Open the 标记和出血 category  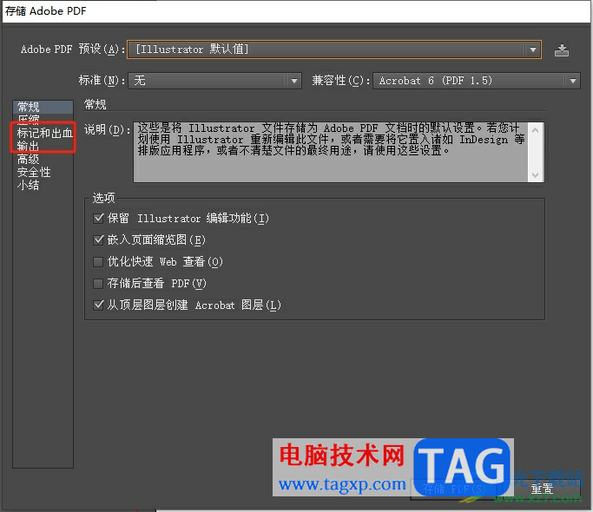click(x=44, y=133)
